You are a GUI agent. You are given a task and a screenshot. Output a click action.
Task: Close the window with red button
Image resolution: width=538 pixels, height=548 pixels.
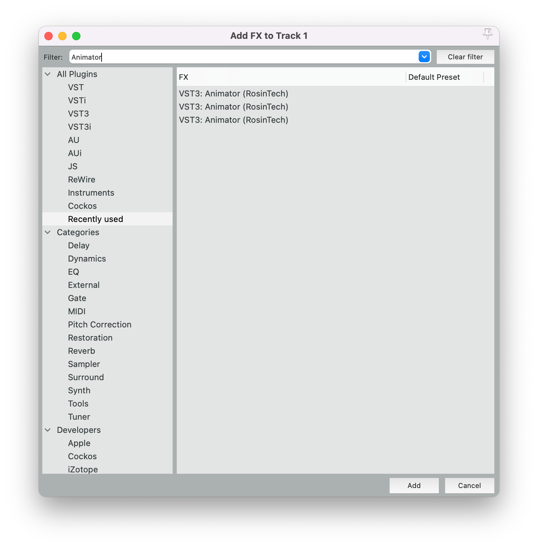pos(49,36)
